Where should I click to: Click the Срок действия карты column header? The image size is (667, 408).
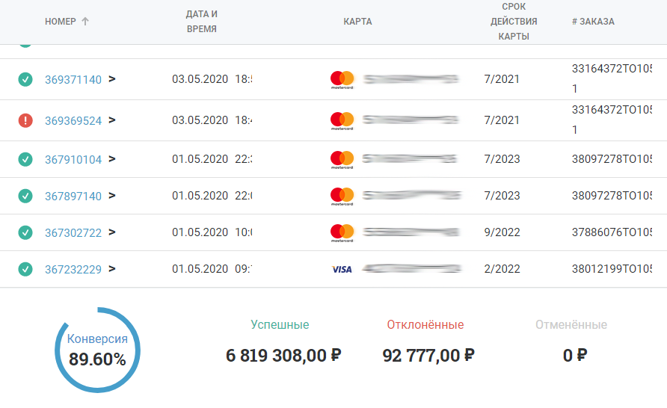point(514,22)
